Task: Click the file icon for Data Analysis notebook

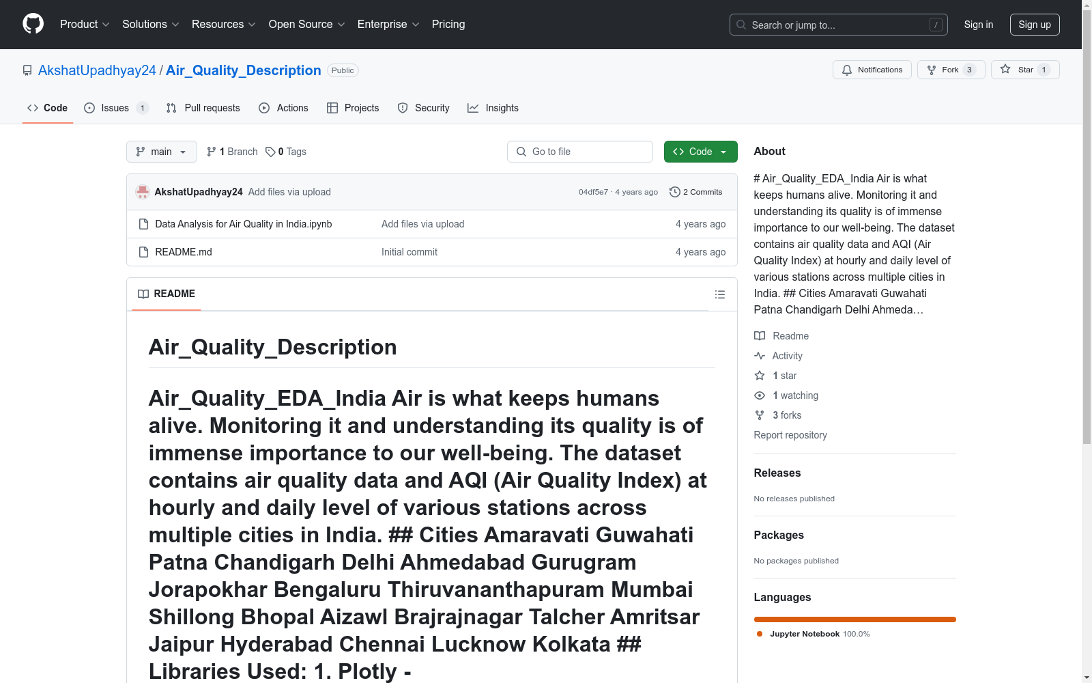Action: point(143,224)
